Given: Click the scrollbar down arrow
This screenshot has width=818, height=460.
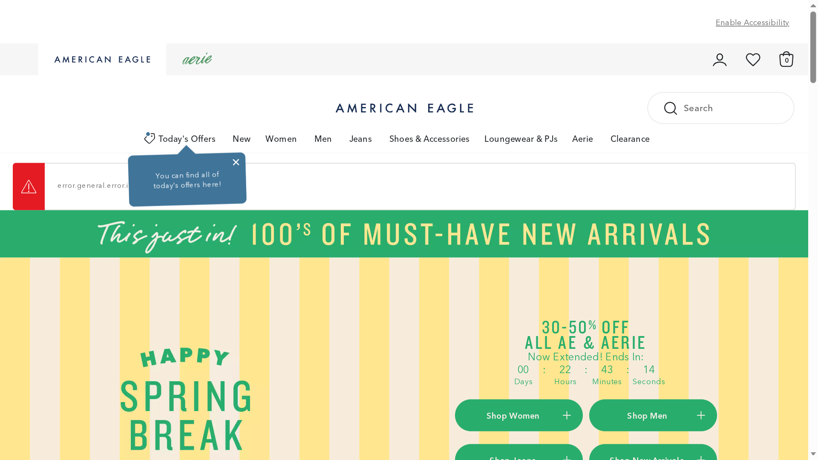Looking at the screenshot, I should [813, 454].
